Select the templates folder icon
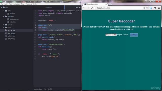162x91 pixels. pyautogui.click(x=6, y=16)
